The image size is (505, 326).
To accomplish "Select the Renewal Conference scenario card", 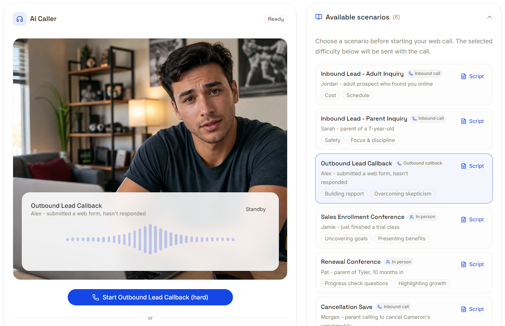I will point(404,272).
